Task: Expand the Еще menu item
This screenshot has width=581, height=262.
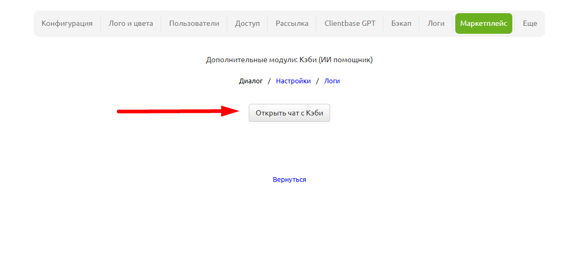Action: point(530,23)
